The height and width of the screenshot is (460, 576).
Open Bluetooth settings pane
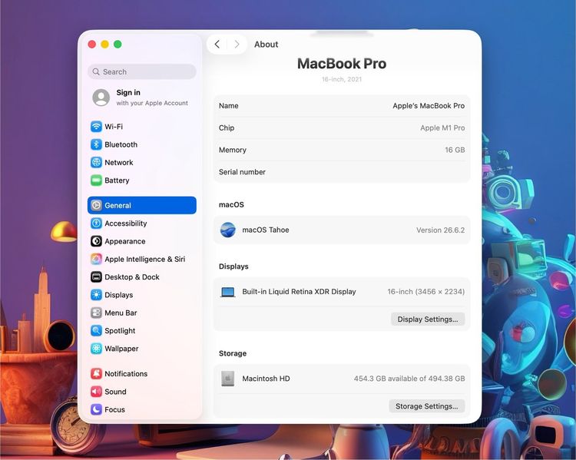pos(142,144)
